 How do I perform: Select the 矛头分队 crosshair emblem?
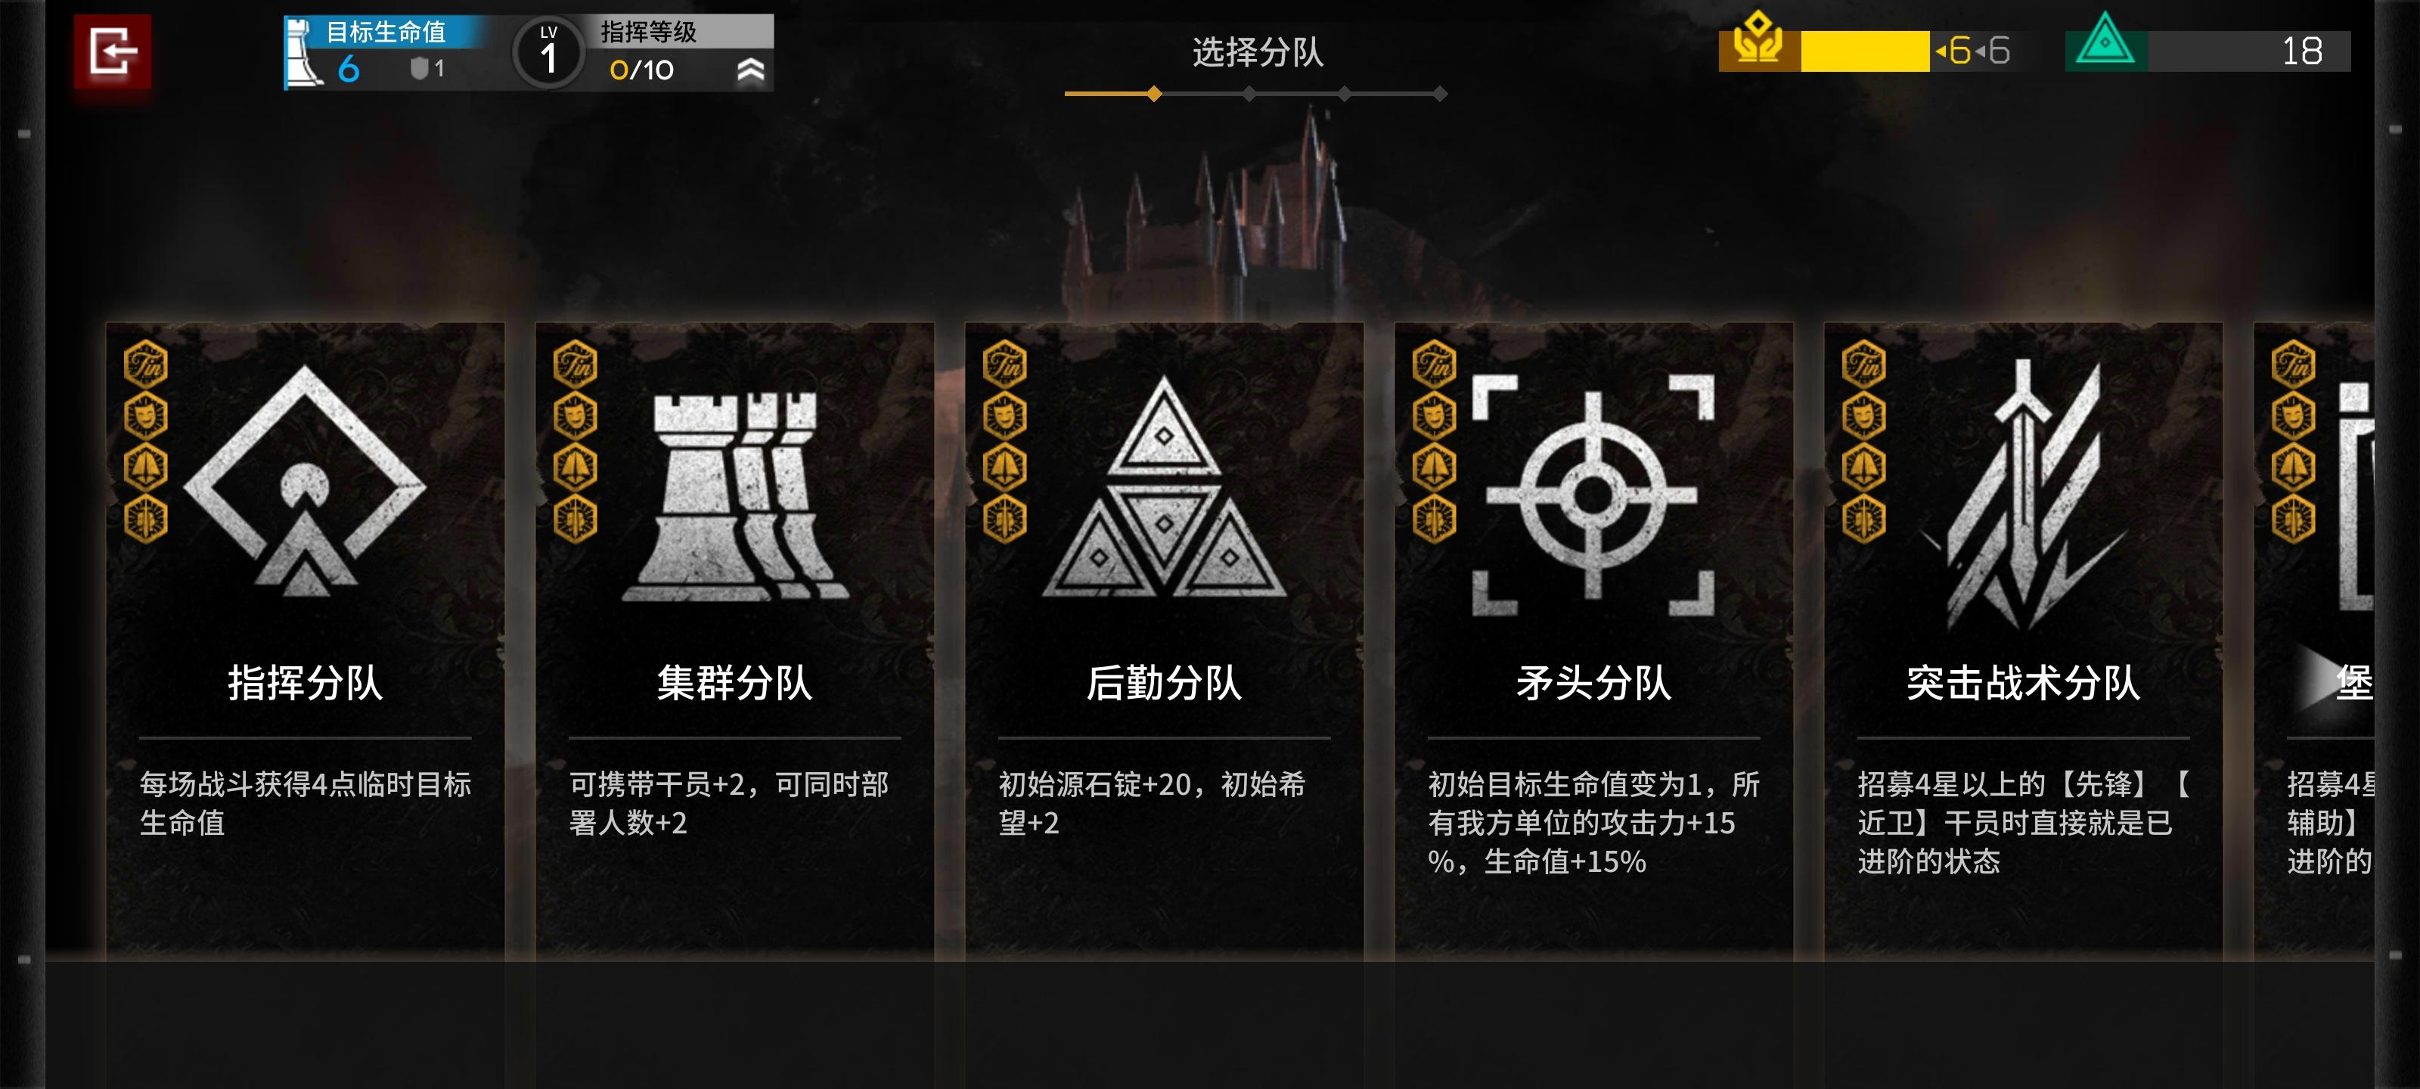click(1593, 495)
